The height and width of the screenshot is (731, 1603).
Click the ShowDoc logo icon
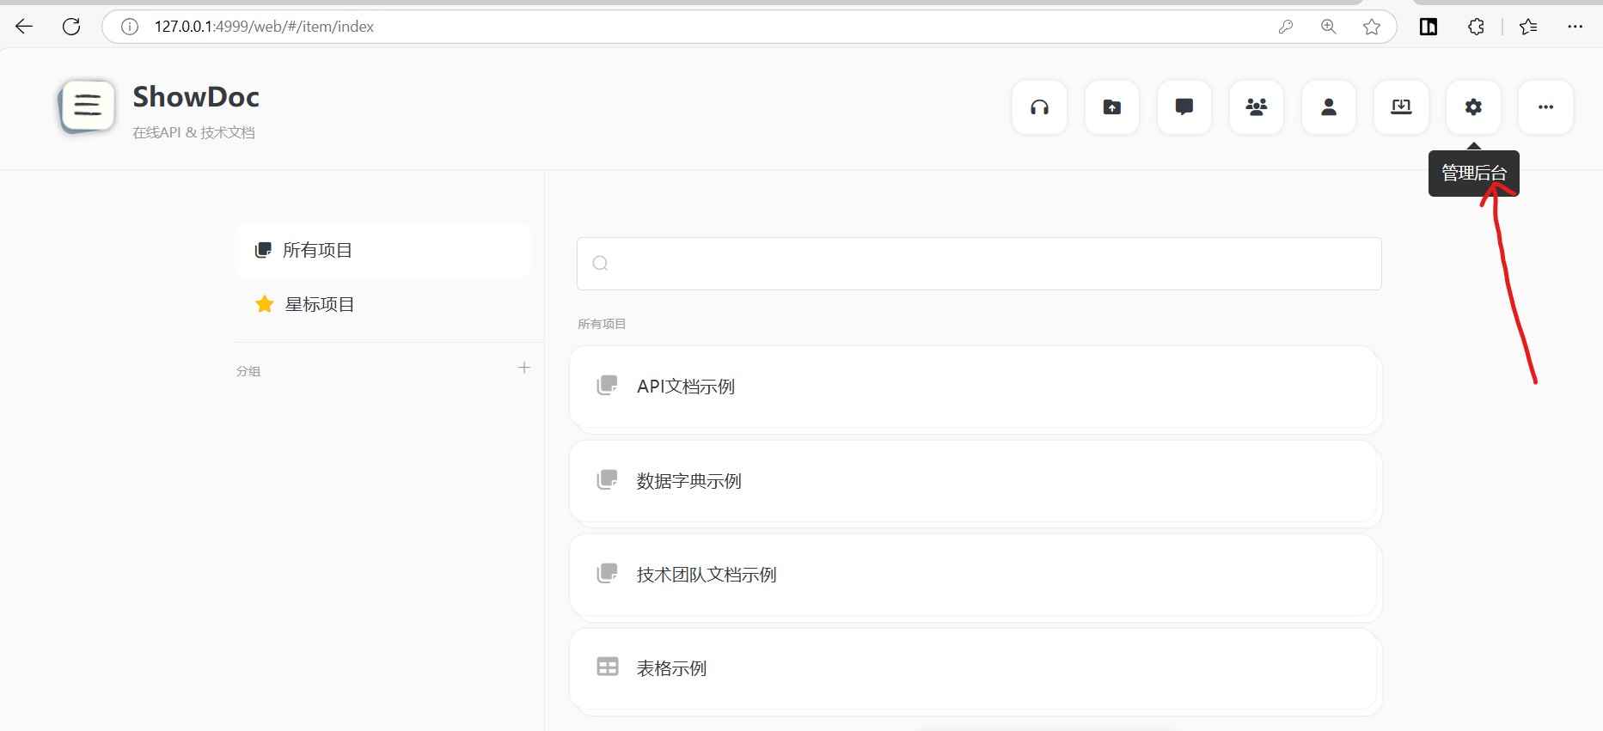(87, 107)
